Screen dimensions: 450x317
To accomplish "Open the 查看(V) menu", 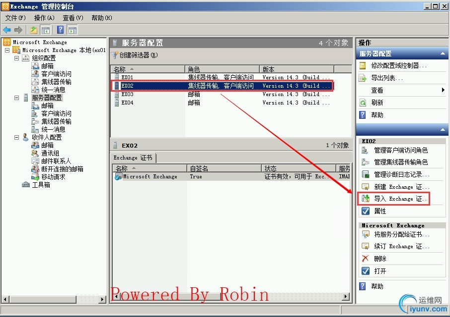I will [73, 18].
